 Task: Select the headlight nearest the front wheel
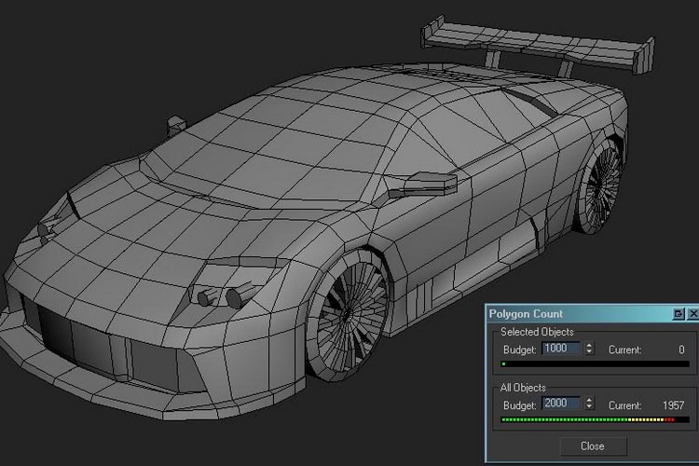point(221,296)
